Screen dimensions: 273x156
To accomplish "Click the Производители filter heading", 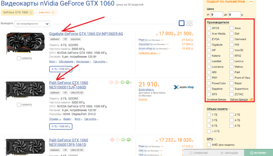I will (x=218, y=23).
